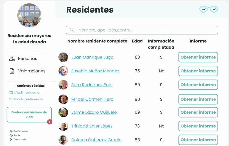Focus the Nombre, apellidos, centro search field

coord(142,30)
